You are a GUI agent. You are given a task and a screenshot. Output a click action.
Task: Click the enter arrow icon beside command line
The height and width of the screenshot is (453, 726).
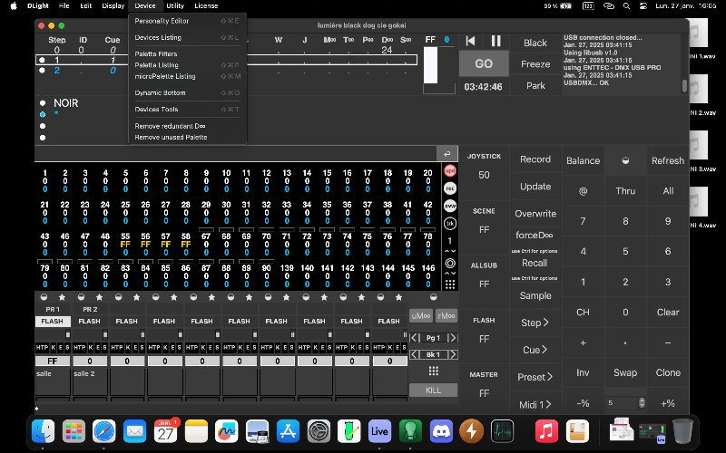(x=446, y=154)
